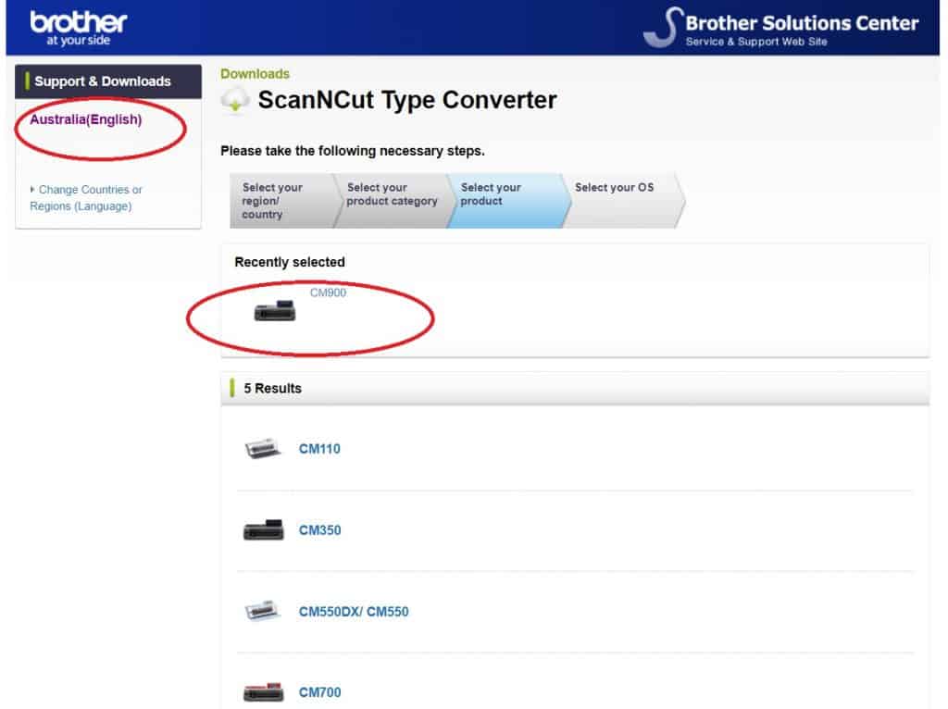Screen dimensions: 948x709
Task: Click the 'Please take the following necessary steps.' text
Action: tap(353, 151)
